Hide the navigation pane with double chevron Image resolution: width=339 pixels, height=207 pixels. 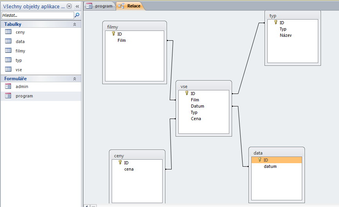[x=77, y=6]
